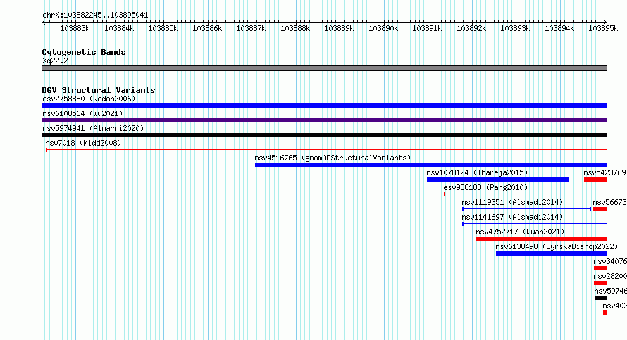
Task: Click the blue line under nsv1141697
Action: 535,224
